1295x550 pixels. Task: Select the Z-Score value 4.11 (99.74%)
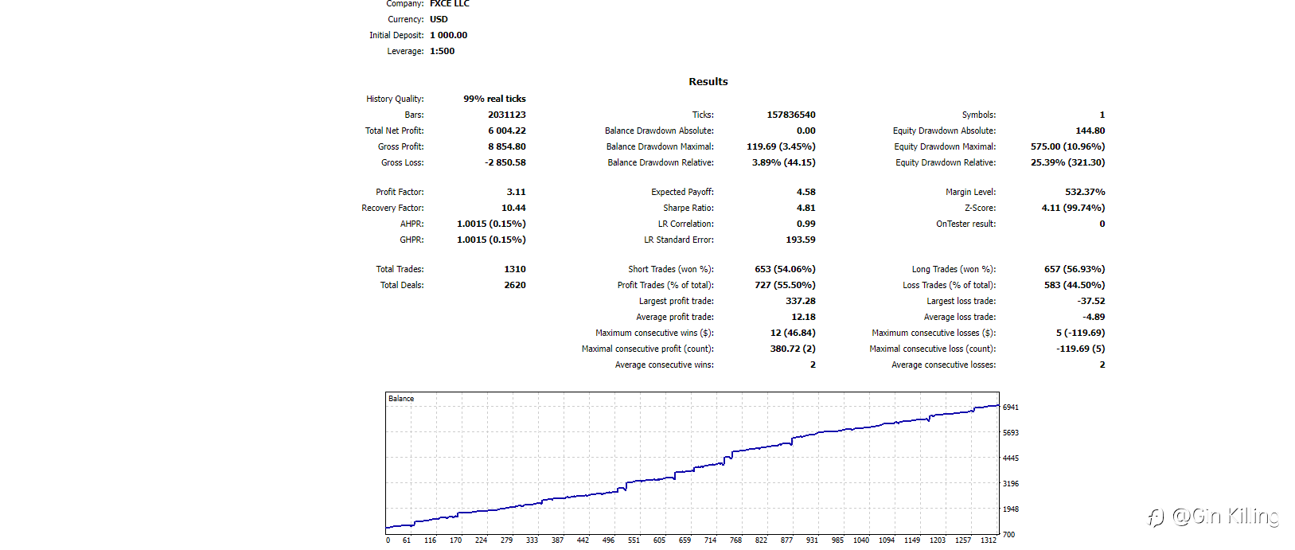coord(1074,208)
